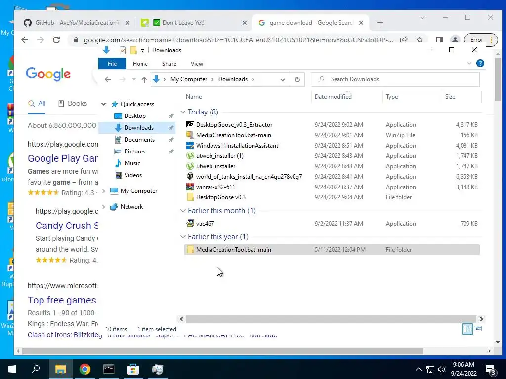Screen dimensions: 506x379
Task: Open the Top free games search result
Action: coord(62,300)
